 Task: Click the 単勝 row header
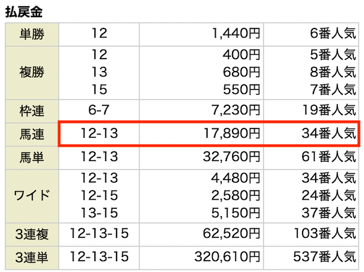[31, 34]
